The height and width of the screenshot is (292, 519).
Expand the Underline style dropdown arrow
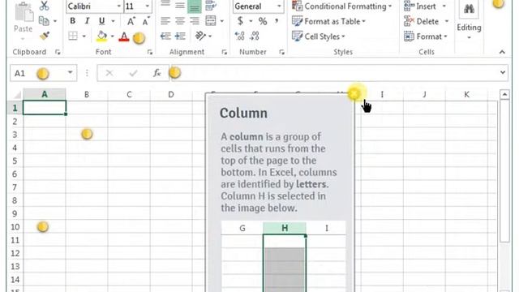[x=113, y=21]
